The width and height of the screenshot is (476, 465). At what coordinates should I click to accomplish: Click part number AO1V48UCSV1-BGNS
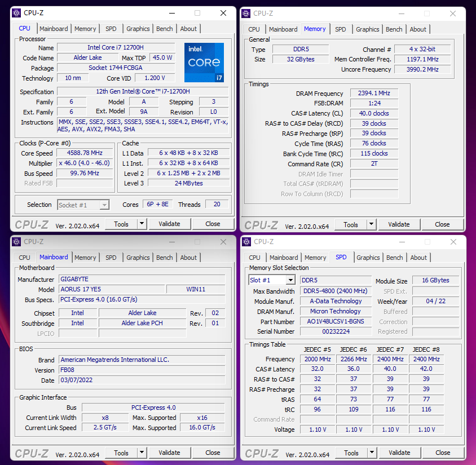(336, 321)
